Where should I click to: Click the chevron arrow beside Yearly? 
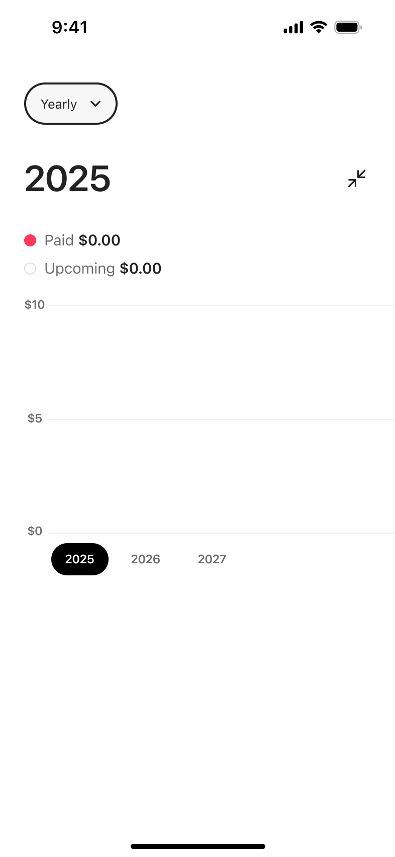[95, 104]
